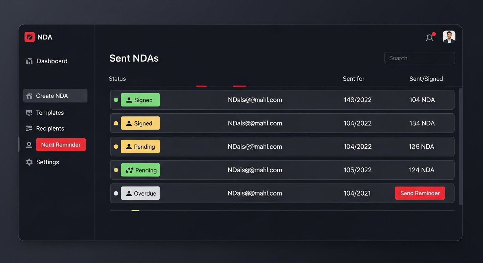Select the person icon beside Nend Reminder
483x263 pixels.
click(x=29, y=144)
